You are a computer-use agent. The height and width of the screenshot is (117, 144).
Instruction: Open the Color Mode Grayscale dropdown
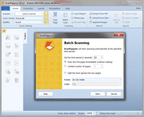click(29, 18)
